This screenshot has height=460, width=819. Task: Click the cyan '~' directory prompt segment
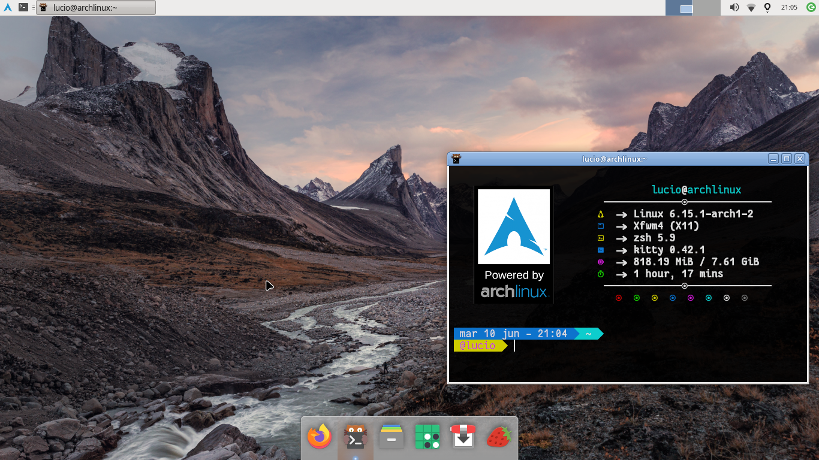click(589, 334)
